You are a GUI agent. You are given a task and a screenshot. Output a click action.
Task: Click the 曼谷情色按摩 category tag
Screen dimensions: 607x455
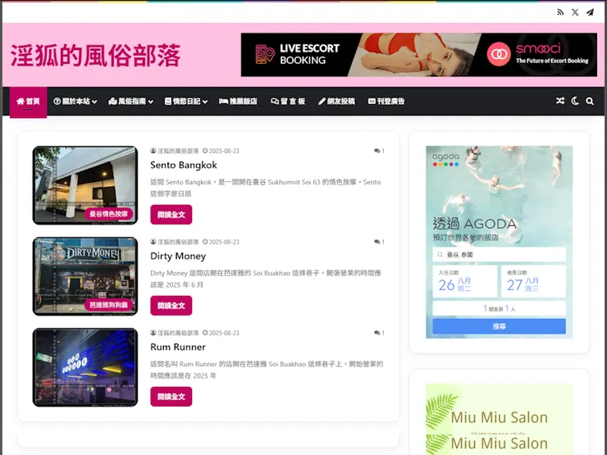(x=109, y=214)
